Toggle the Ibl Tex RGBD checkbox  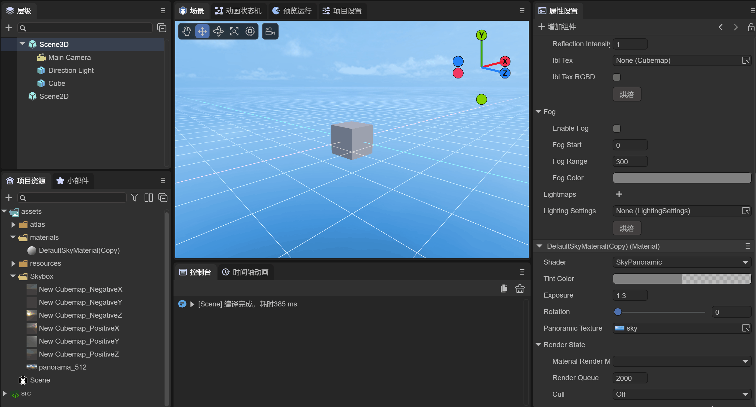point(617,77)
